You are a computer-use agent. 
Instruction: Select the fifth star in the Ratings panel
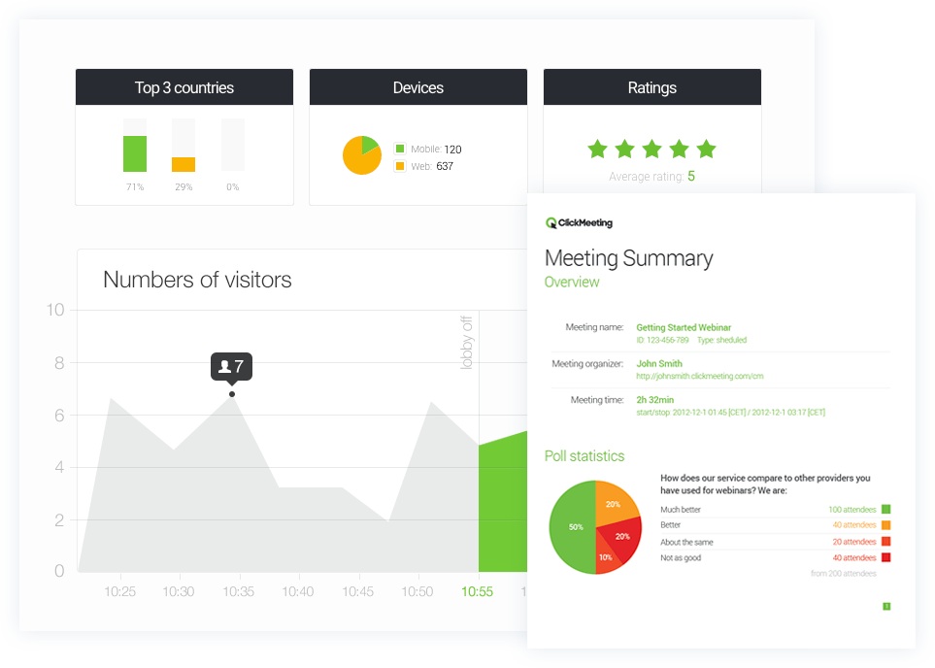coord(707,150)
